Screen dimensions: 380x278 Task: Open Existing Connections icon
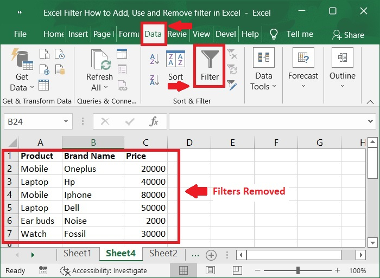click(60, 69)
